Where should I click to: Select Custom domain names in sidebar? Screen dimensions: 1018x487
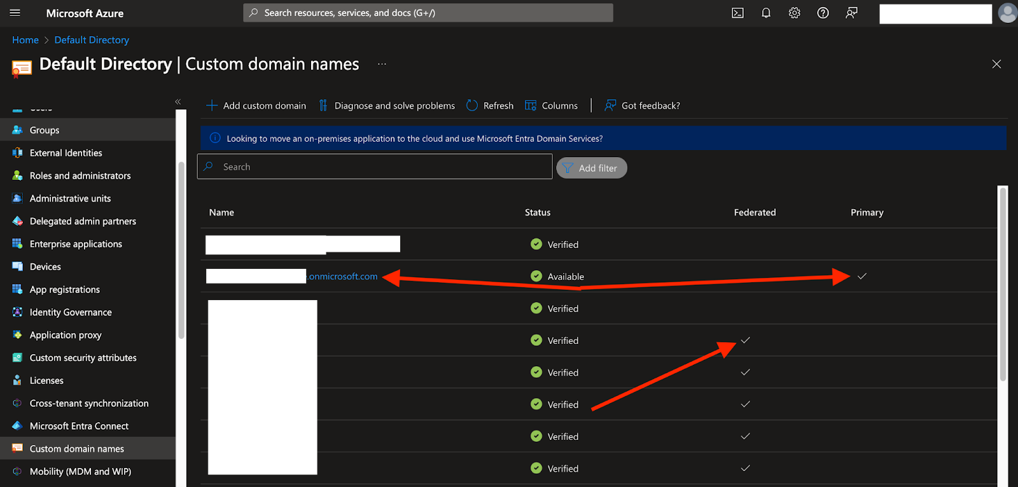(88, 449)
